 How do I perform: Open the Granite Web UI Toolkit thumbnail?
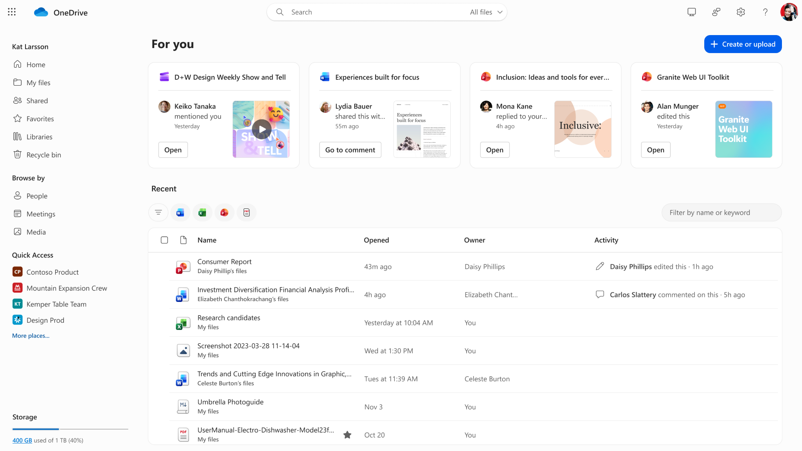coord(744,129)
